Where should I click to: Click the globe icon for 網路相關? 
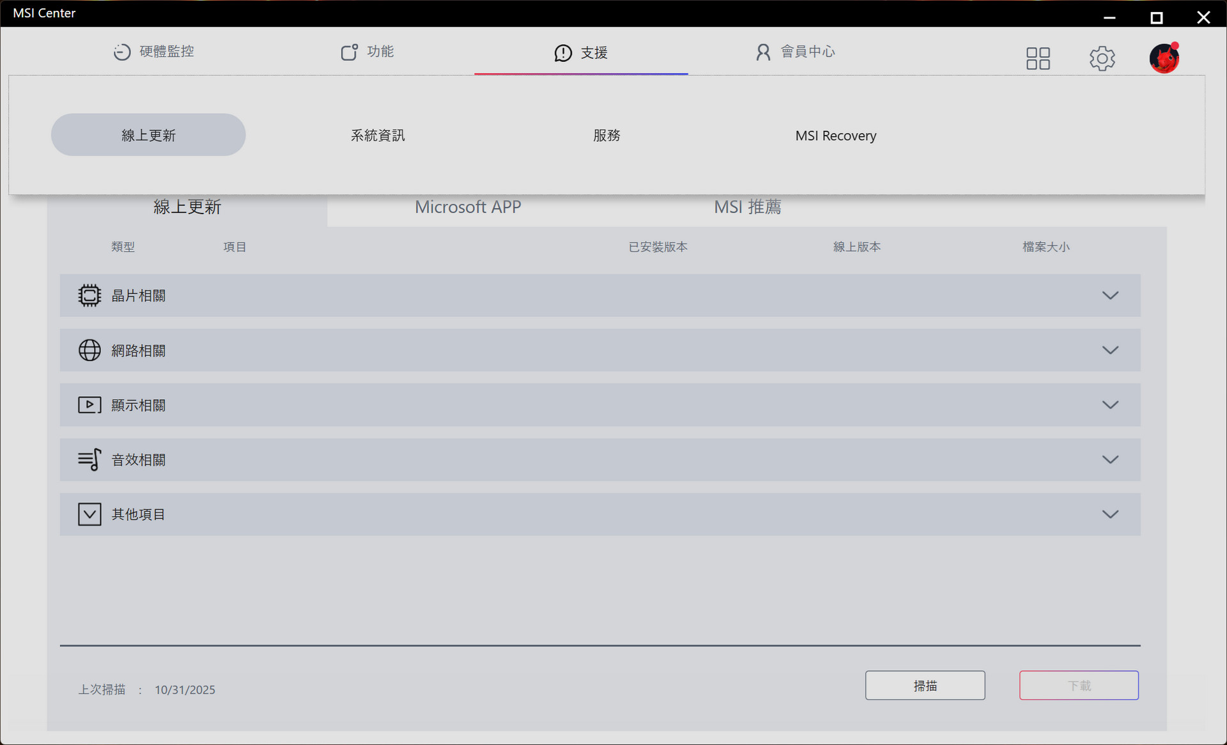click(x=89, y=350)
